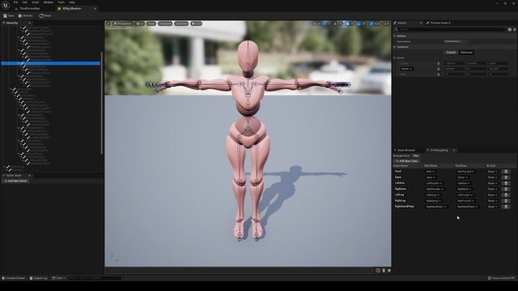Click the console command input field
Image resolution: width=518 pixels, height=291 pixels.
pyautogui.click(x=96, y=278)
